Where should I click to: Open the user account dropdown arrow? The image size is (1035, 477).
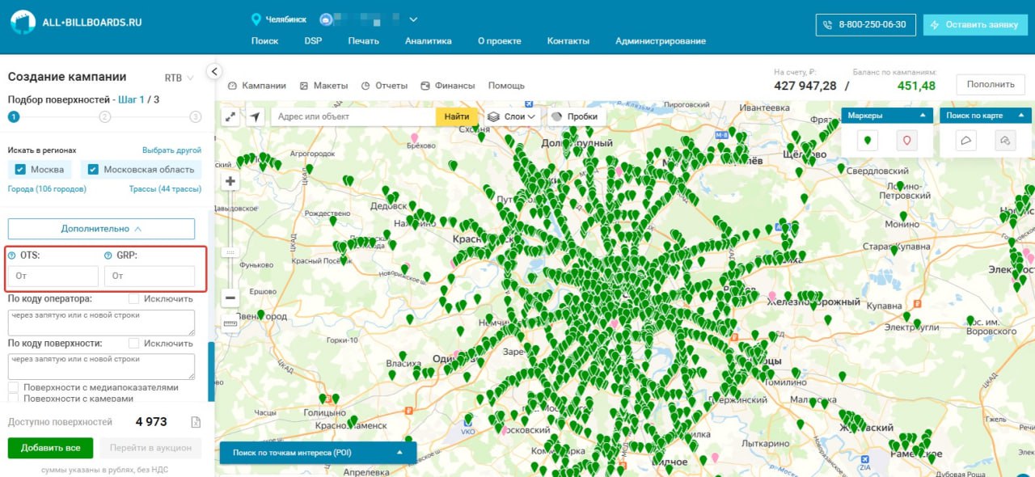tap(413, 19)
